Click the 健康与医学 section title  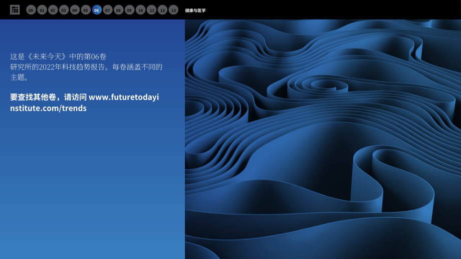[x=195, y=10]
